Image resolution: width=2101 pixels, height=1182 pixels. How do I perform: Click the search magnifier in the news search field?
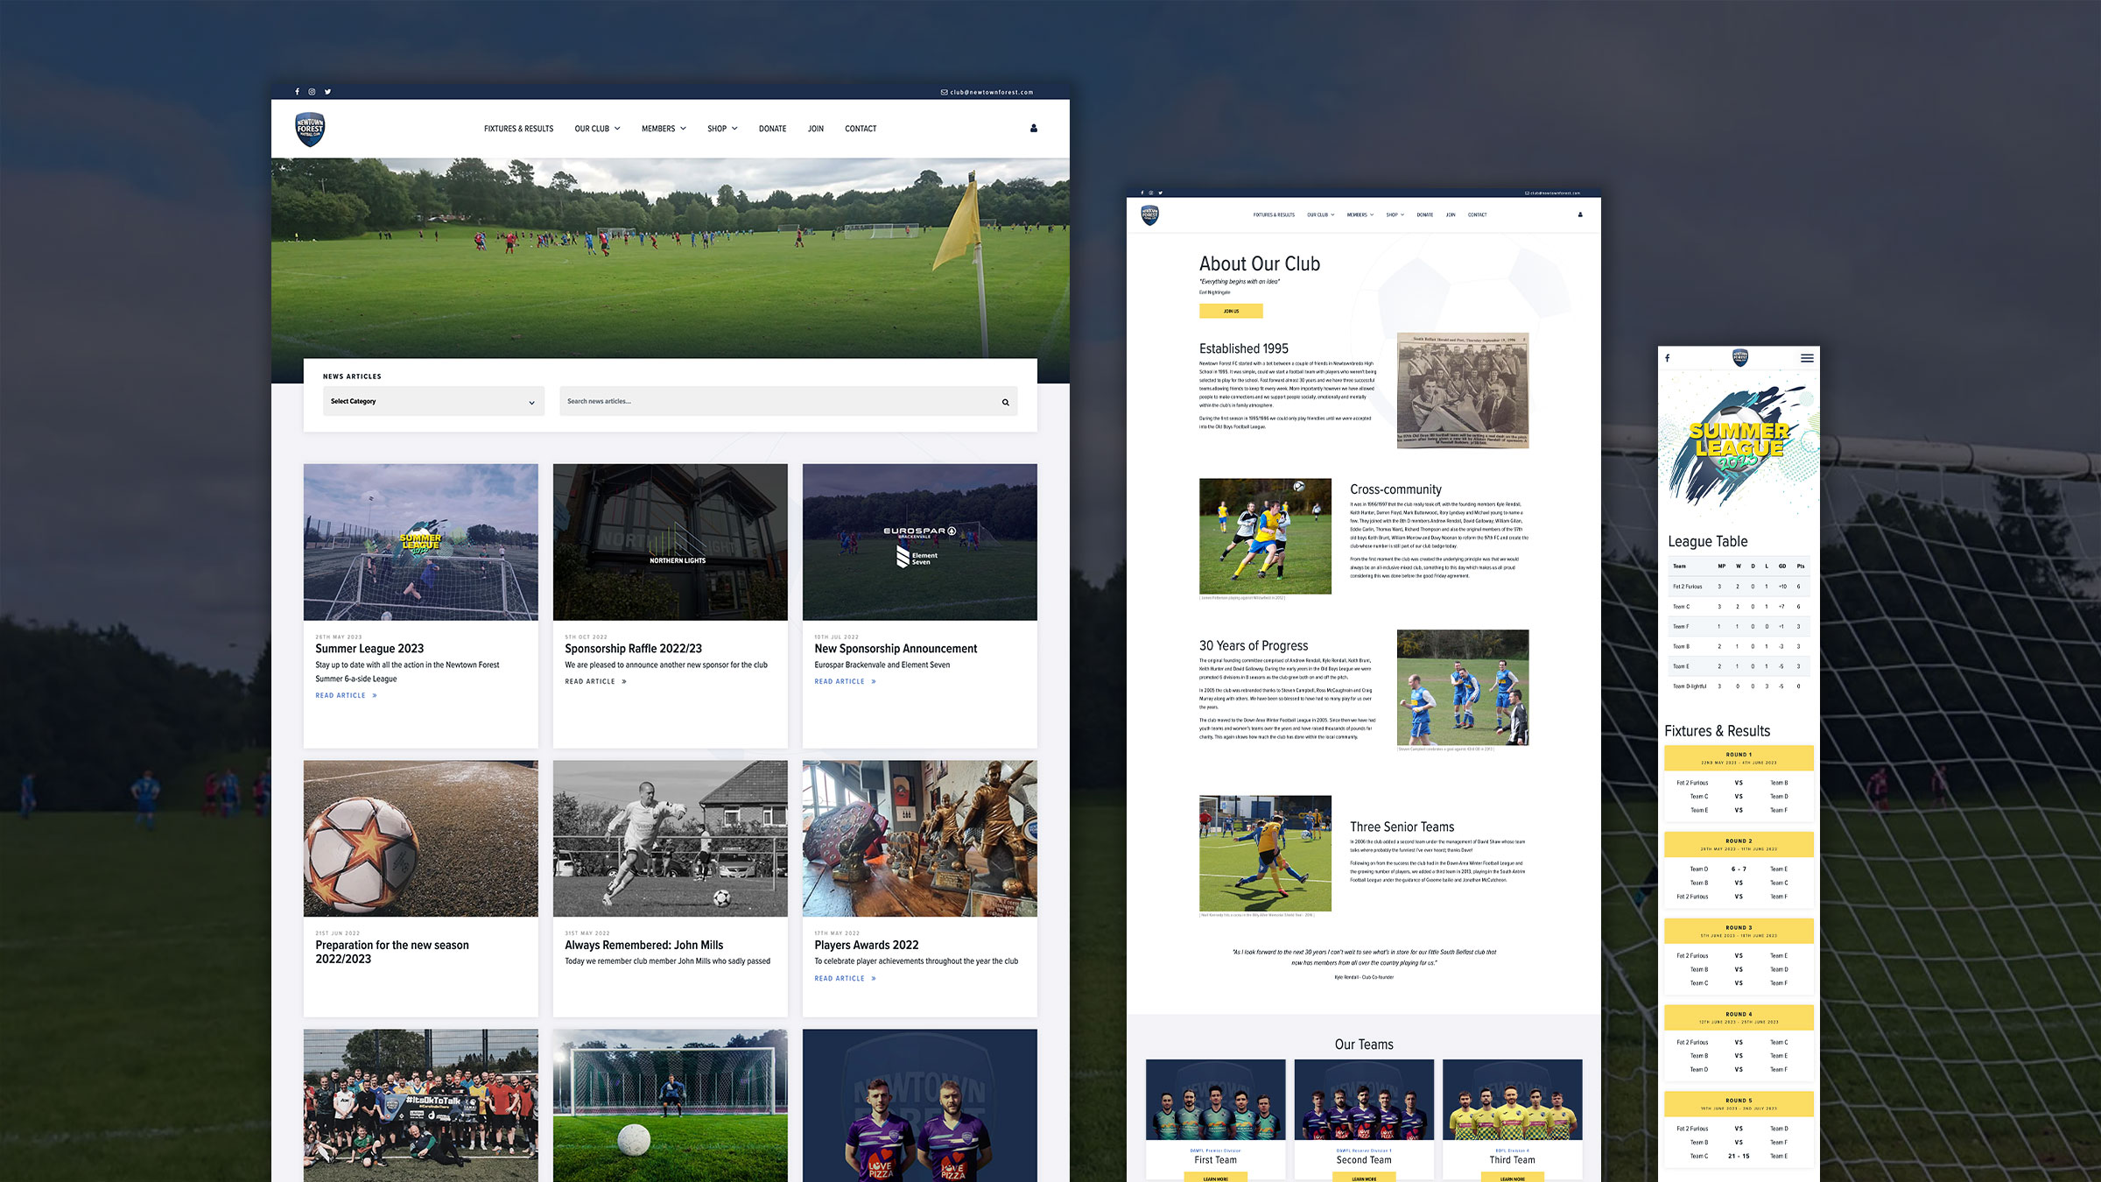tap(1005, 403)
